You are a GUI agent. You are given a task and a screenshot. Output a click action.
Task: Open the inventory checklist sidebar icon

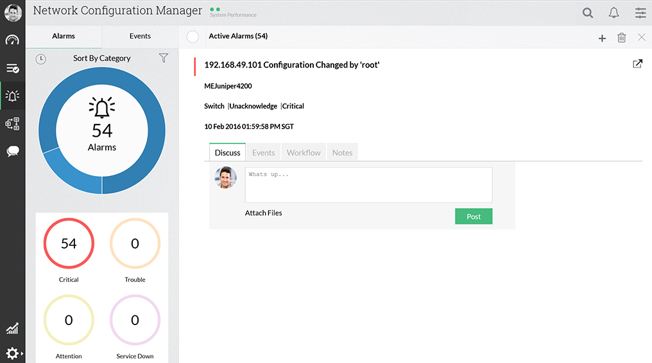tap(12, 68)
